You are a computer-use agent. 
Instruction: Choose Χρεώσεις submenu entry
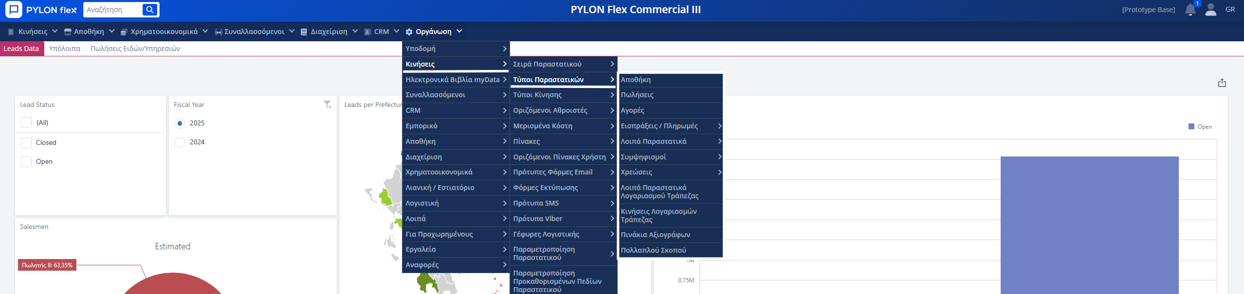pos(670,172)
